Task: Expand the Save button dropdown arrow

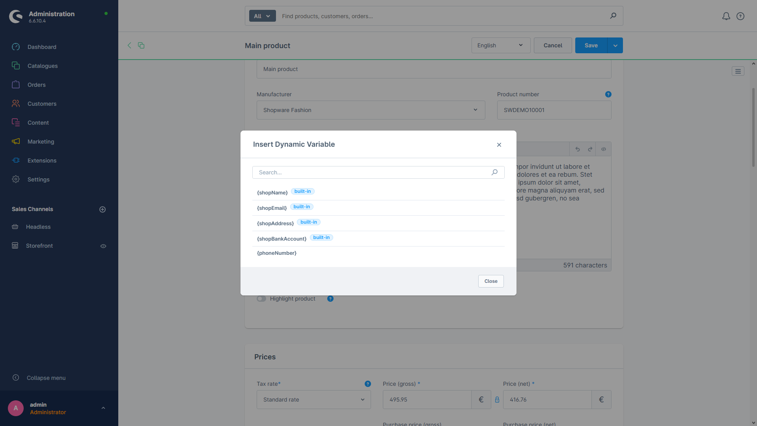Action: [x=615, y=45]
